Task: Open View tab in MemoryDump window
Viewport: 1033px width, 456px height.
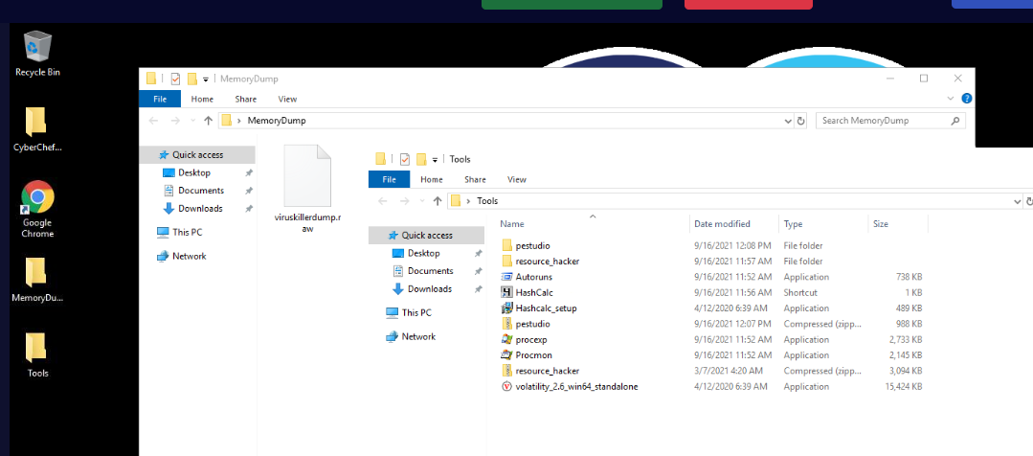Action: tap(287, 99)
